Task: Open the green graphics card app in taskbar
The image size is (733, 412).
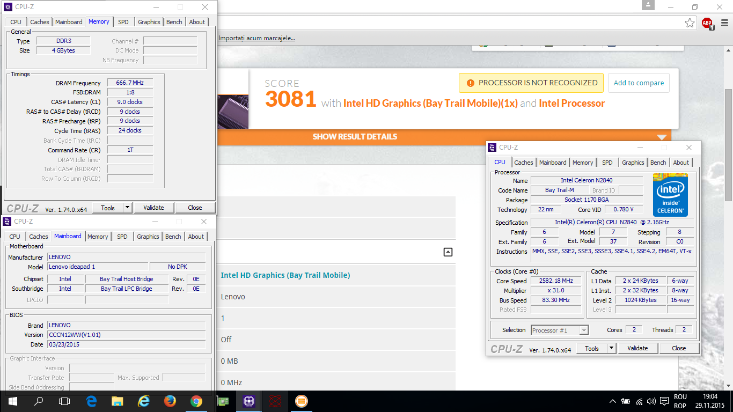Action: (222, 401)
